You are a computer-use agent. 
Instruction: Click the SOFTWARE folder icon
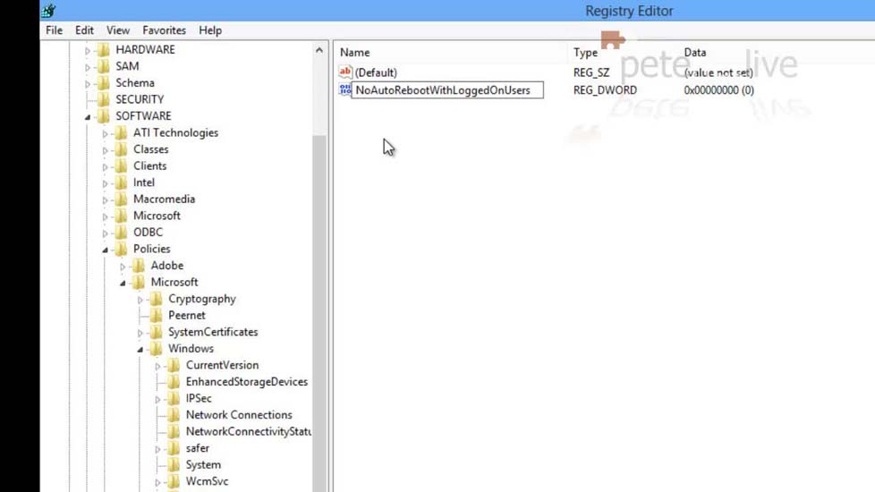tap(104, 116)
